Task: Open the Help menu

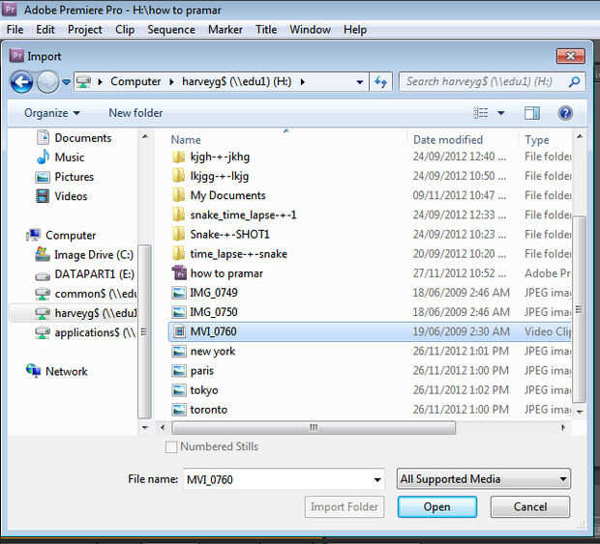Action: point(355,29)
